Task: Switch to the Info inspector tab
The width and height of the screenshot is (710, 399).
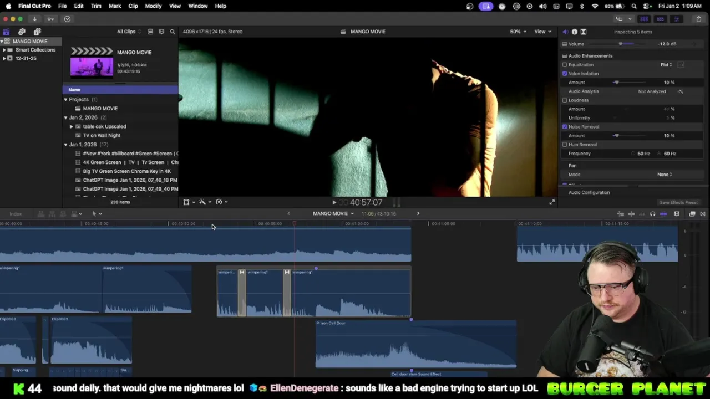Action: pyautogui.click(x=575, y=32)
